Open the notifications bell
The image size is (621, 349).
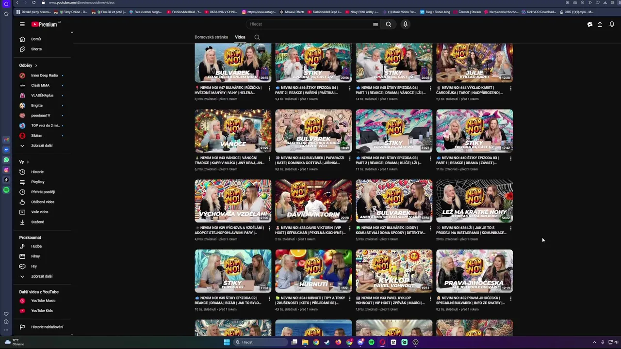click(612, 24)
